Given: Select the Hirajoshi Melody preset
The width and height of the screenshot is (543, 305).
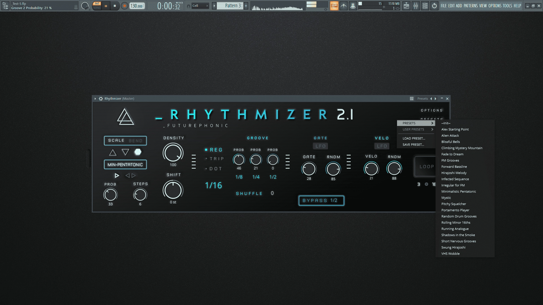Looking at the screenshot, I should coord(465,173).
